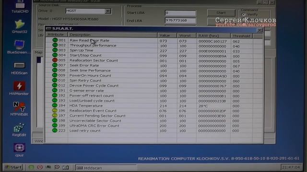The image size is (307, 172).
Task: Select the Spin Retry Count row
Action: click(x=154, y=81)
